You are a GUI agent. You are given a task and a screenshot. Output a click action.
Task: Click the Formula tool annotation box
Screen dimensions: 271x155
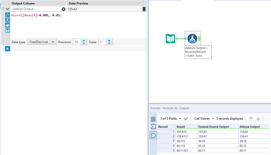(x=198, y=52)
